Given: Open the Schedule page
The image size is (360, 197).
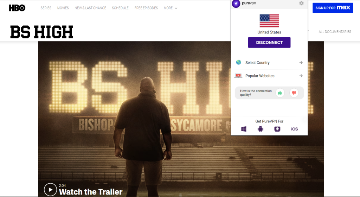Looking at the screenshot, I should [x=120, y=8].
